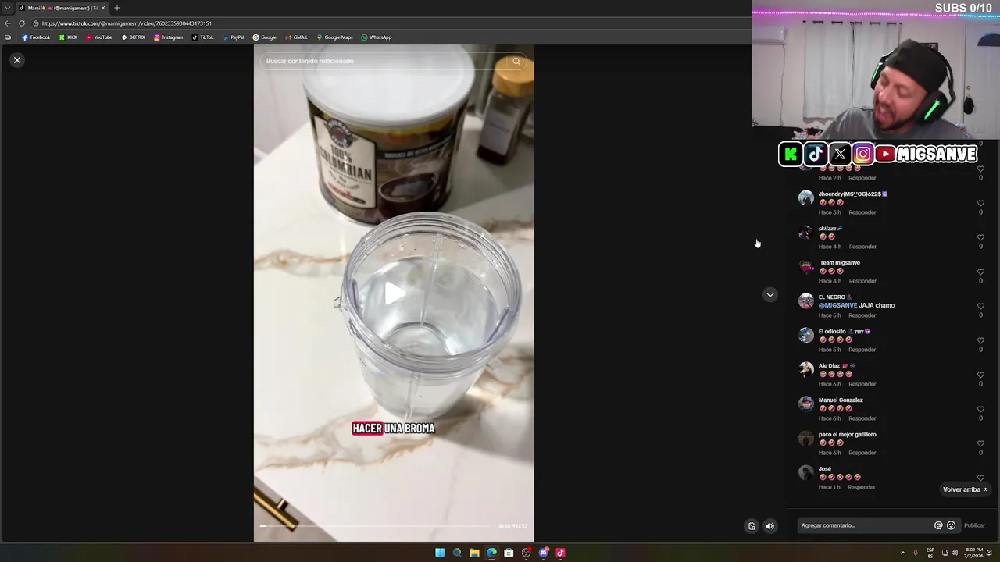
Task: Open Discord from the taskbar
Action: (x=544, y=553)
